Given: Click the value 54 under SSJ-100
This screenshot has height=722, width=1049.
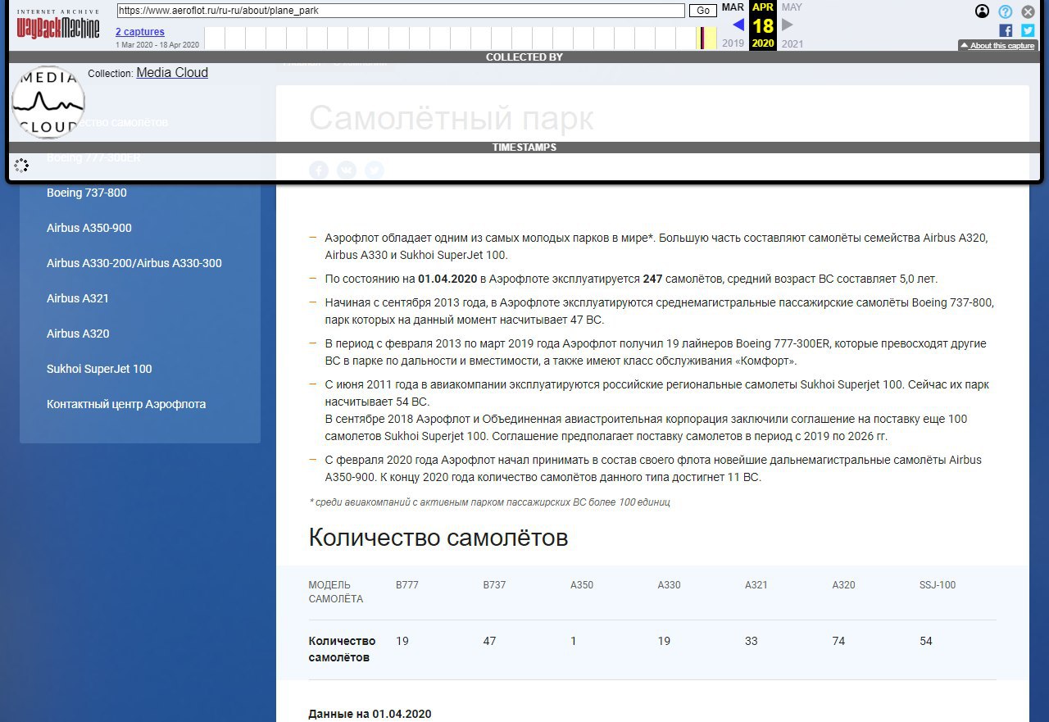Looking at the screenshot, I should [926, 641].
